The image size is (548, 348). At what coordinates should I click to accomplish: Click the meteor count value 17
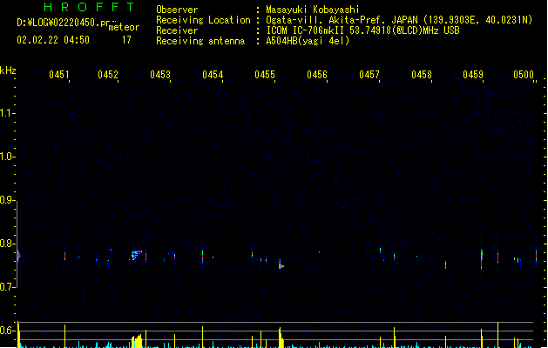tap(126, 40)
